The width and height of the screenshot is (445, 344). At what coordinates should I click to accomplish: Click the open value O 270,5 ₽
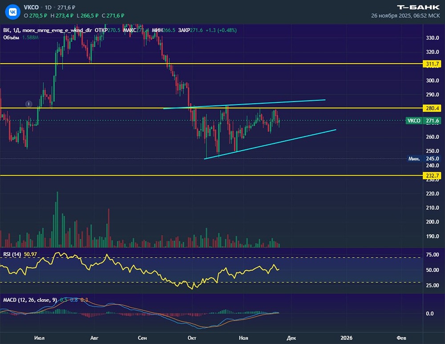(36, 16)
